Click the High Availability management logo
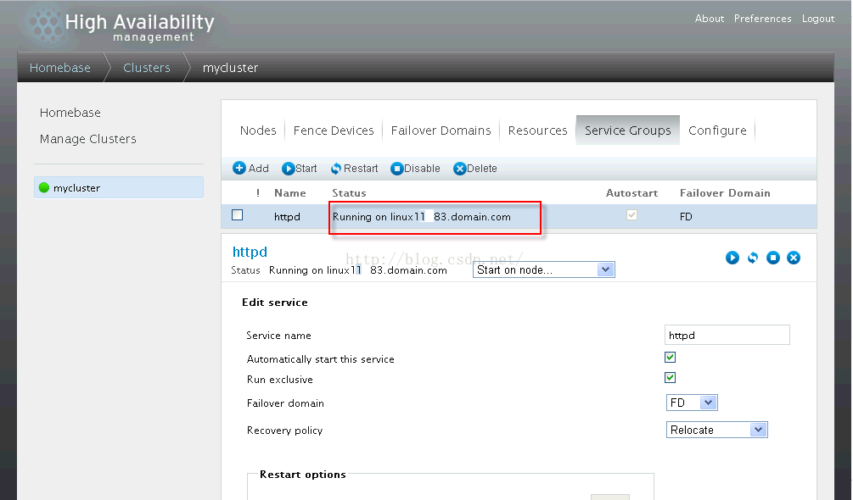 point(121,26)
